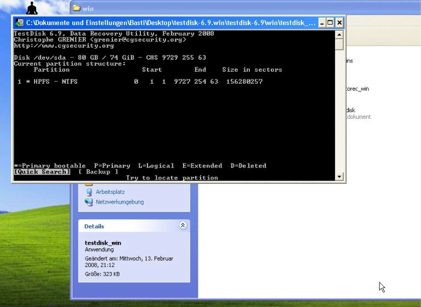Click the console window title bar path
The image size is (421, 307).
point(171,23)
